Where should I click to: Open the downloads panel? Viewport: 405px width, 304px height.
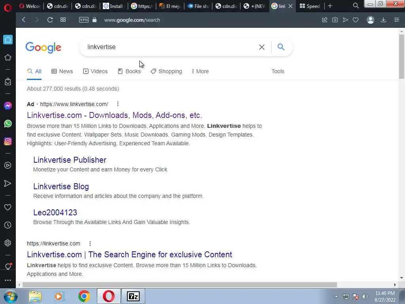click(384, 20)
